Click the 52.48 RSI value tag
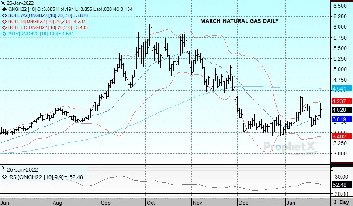 [x=340, y=186]
